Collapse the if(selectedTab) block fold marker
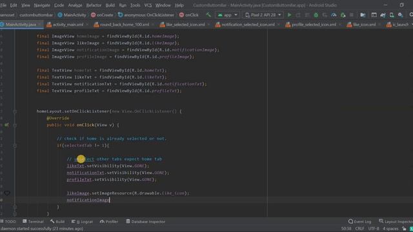This screenshot has width=413, height=232. [x=15, y=146]
